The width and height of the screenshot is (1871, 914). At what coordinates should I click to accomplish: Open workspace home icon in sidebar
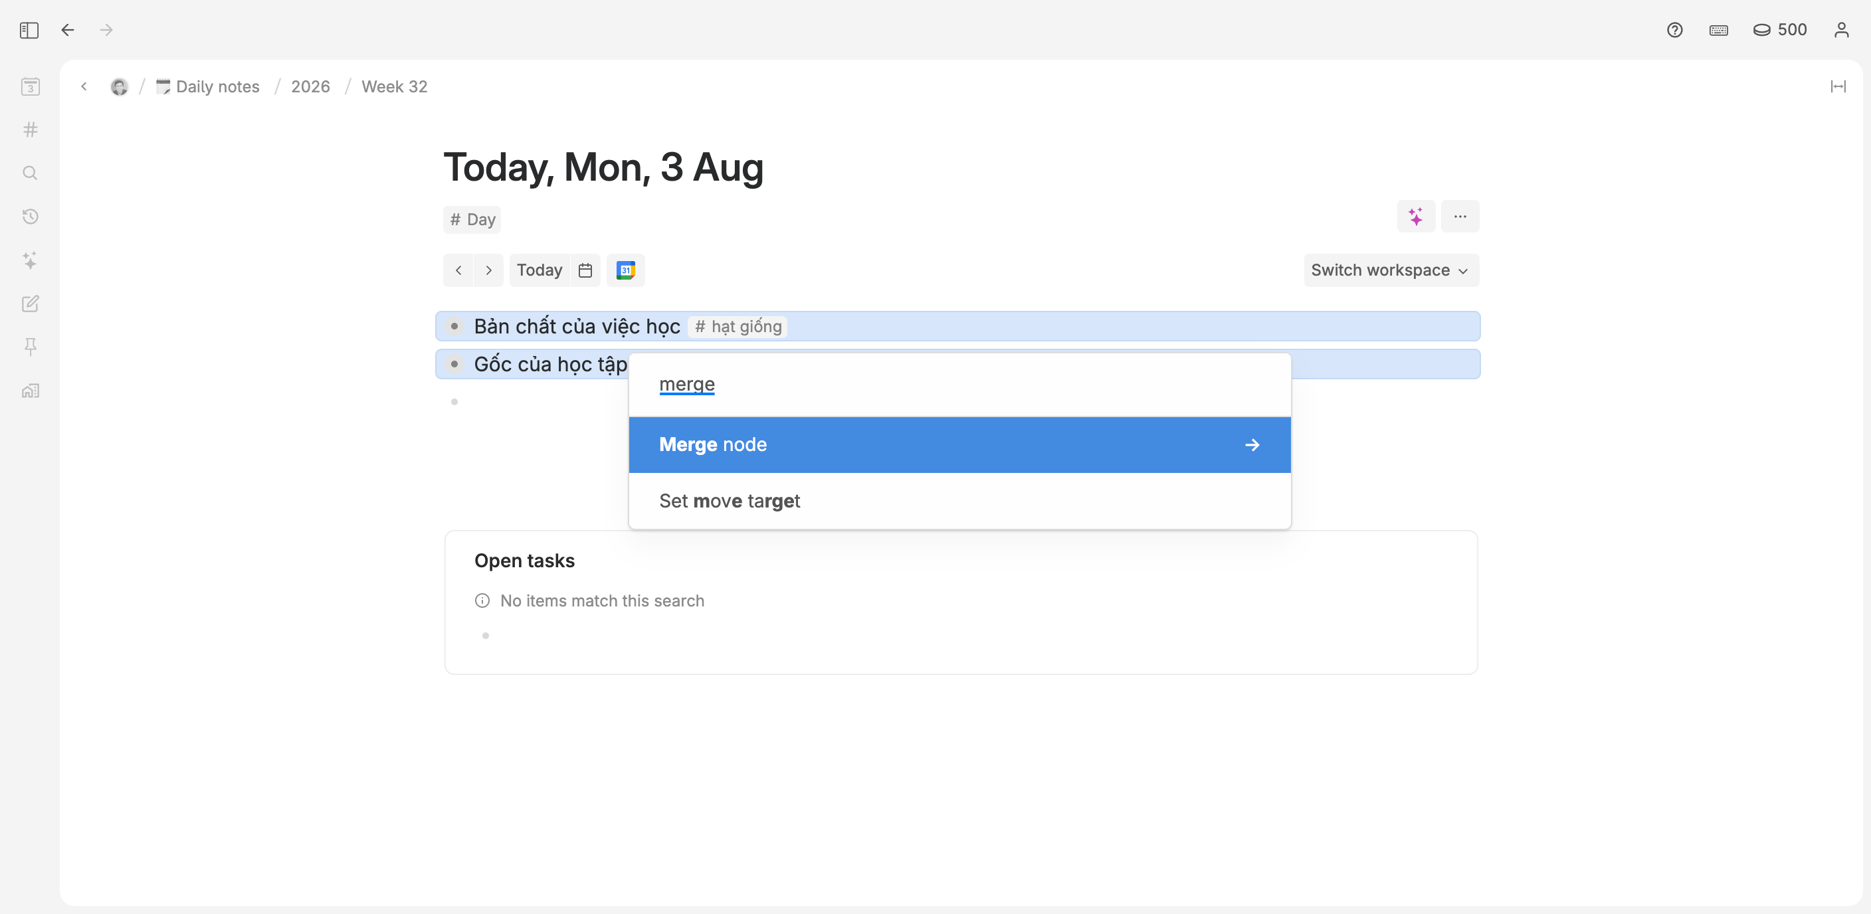point(30,391)
